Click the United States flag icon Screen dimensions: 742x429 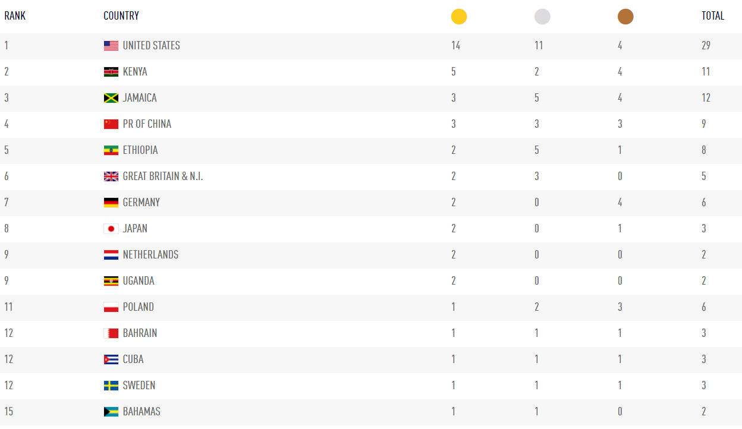[x=111, y=46]
